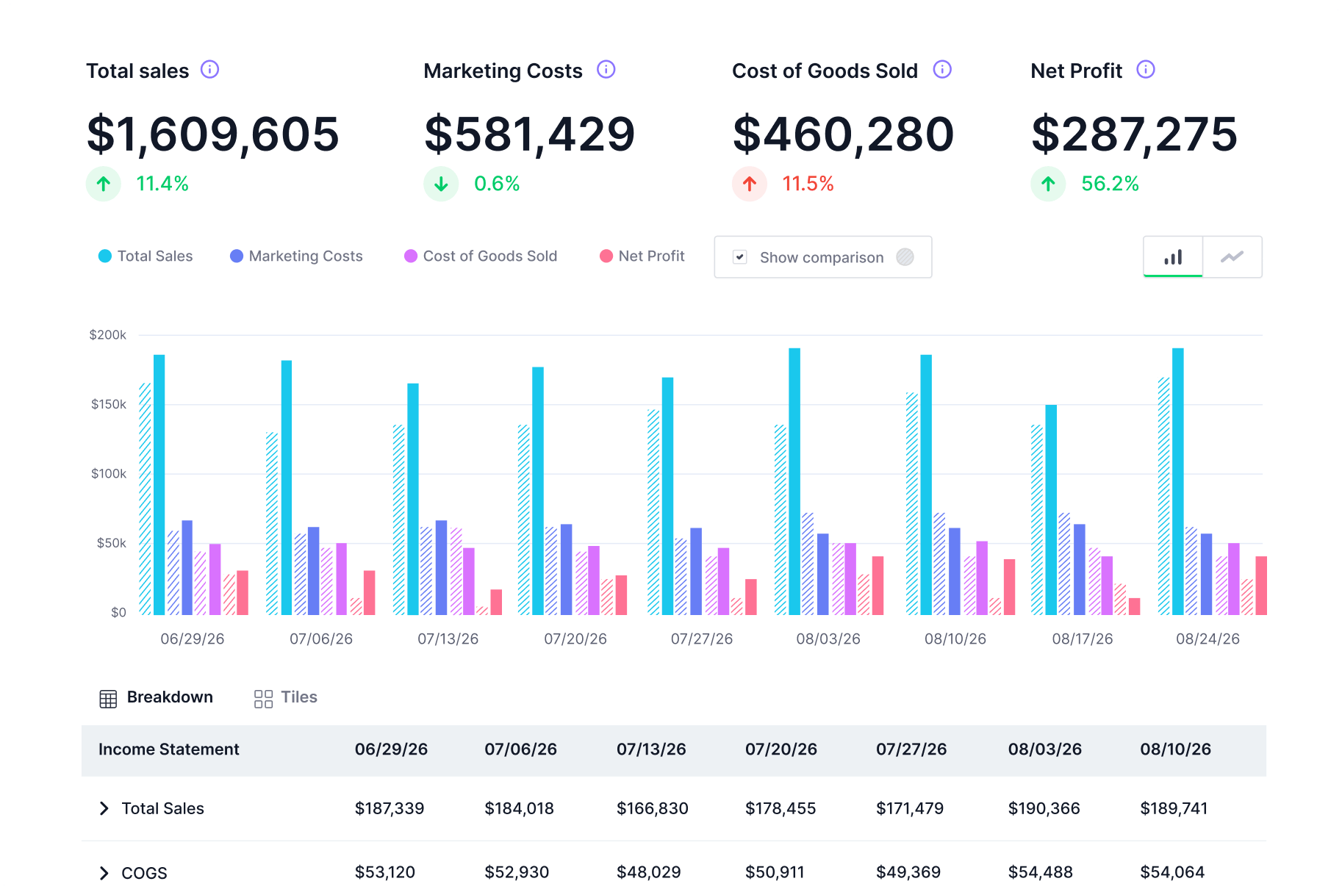Switch to line chart view

1232,257
